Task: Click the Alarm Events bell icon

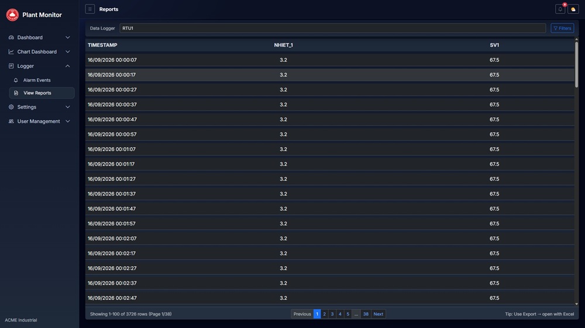Action: [16, 80]
